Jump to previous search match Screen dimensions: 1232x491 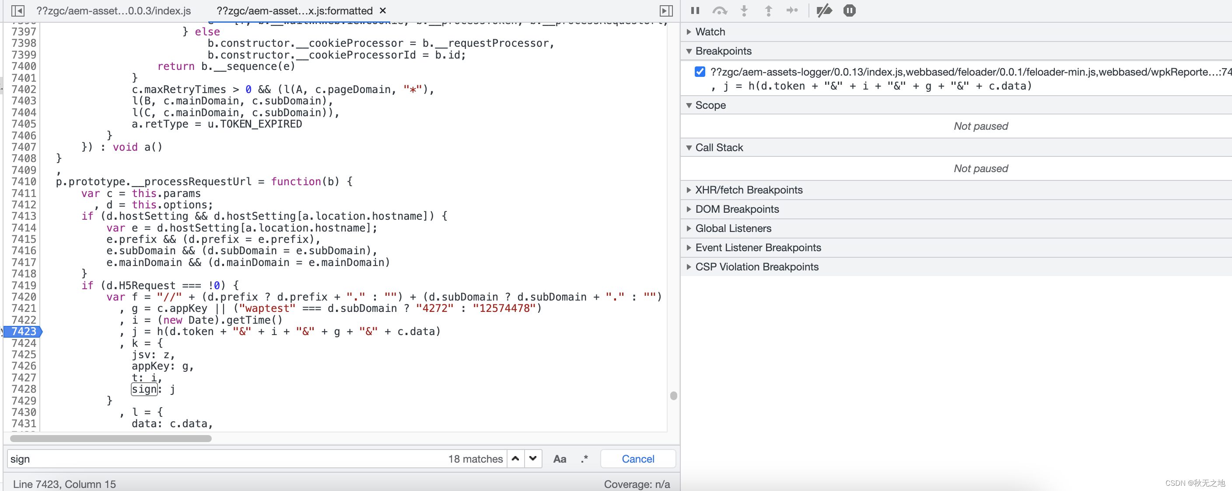pos(515,459)
